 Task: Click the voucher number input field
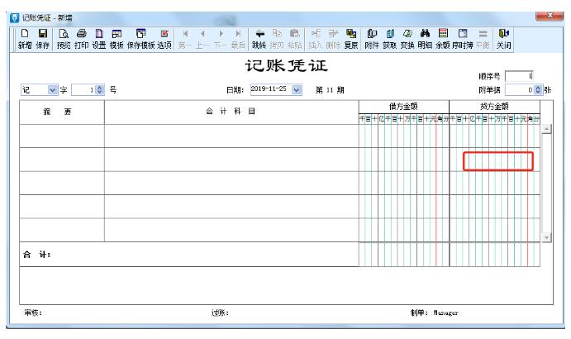click(83, 89)
